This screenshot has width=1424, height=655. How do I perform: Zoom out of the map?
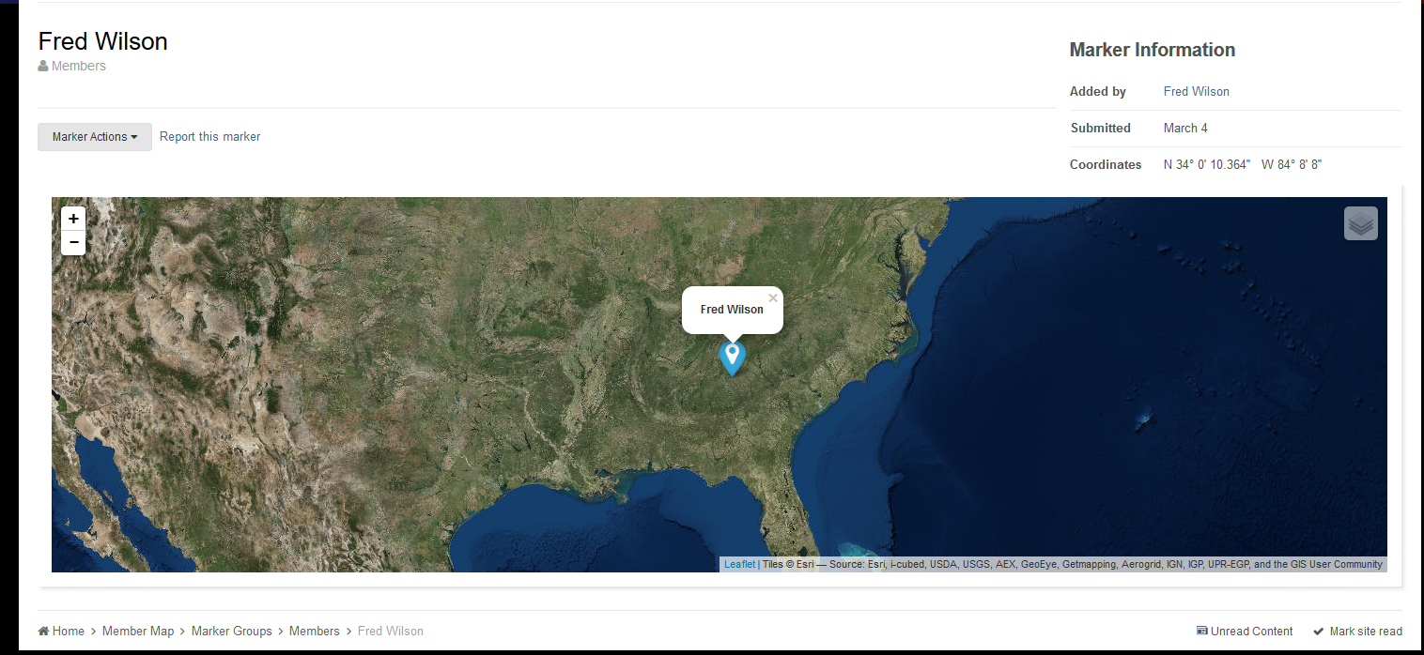(73, 243)
